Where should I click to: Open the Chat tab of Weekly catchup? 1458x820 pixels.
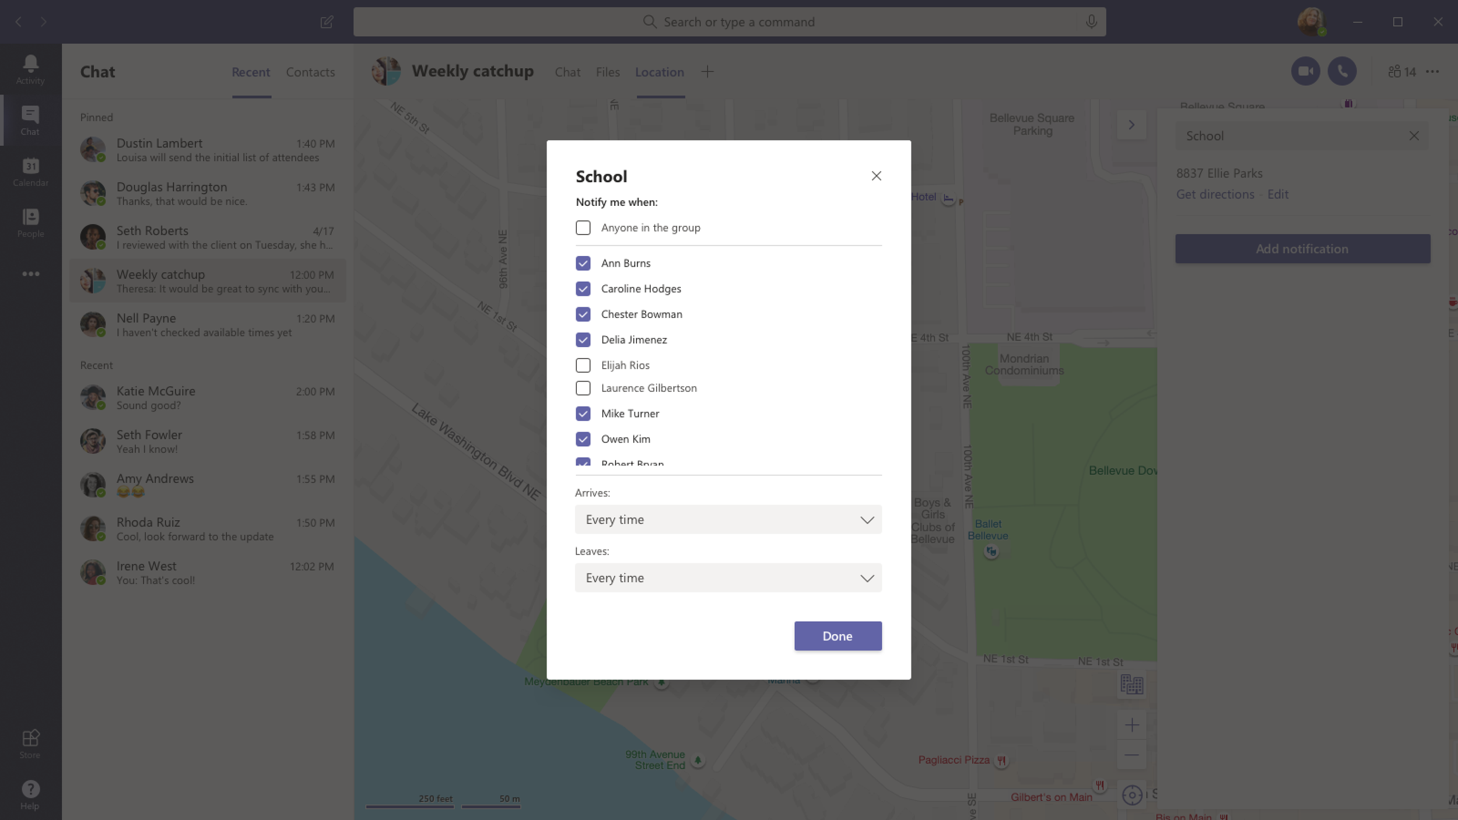point(567,72)
